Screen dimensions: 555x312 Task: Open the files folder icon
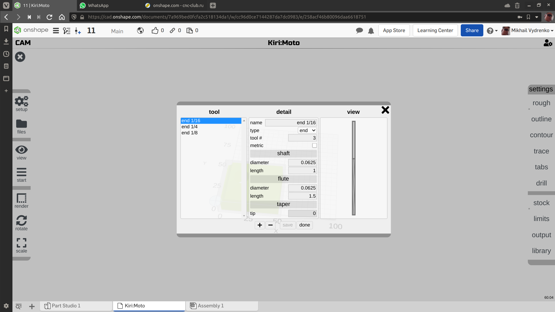(x=21, y=124)
